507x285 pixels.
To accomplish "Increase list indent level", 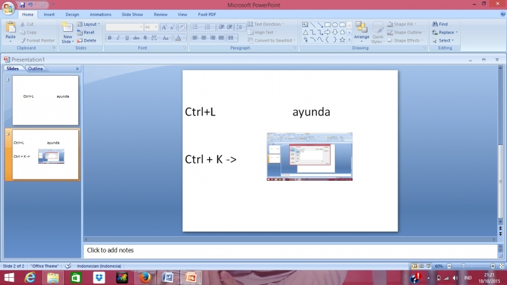I will click(x=230, y=27).
